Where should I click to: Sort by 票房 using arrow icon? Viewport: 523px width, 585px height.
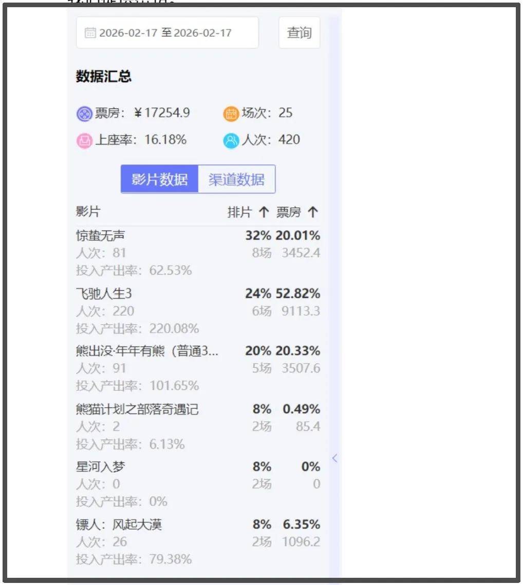313,212
